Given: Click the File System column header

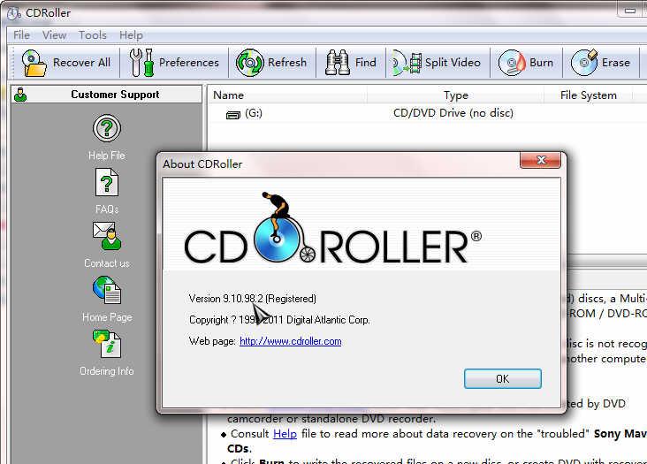Looking at the screenshot, I should (x=589, y=95).
